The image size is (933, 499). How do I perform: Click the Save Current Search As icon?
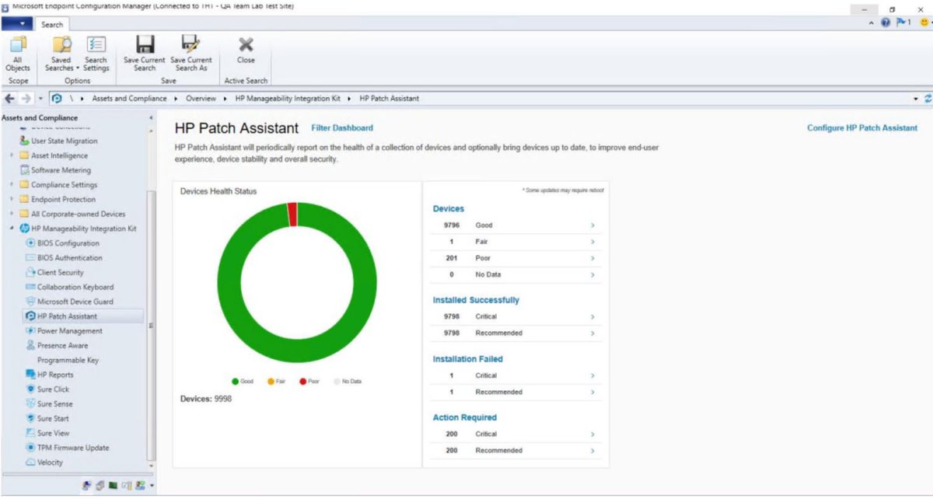(x=190, y=44)
